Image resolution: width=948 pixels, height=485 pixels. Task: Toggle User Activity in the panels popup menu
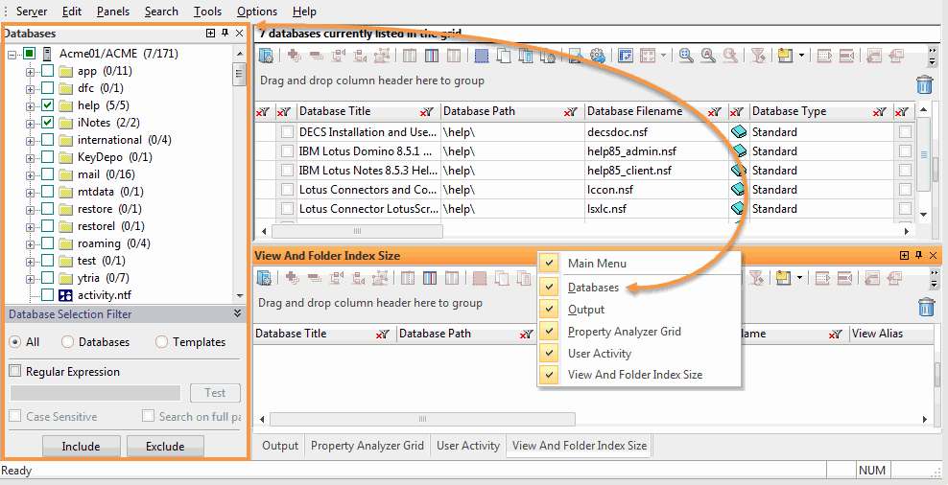(x=599, y=354)
